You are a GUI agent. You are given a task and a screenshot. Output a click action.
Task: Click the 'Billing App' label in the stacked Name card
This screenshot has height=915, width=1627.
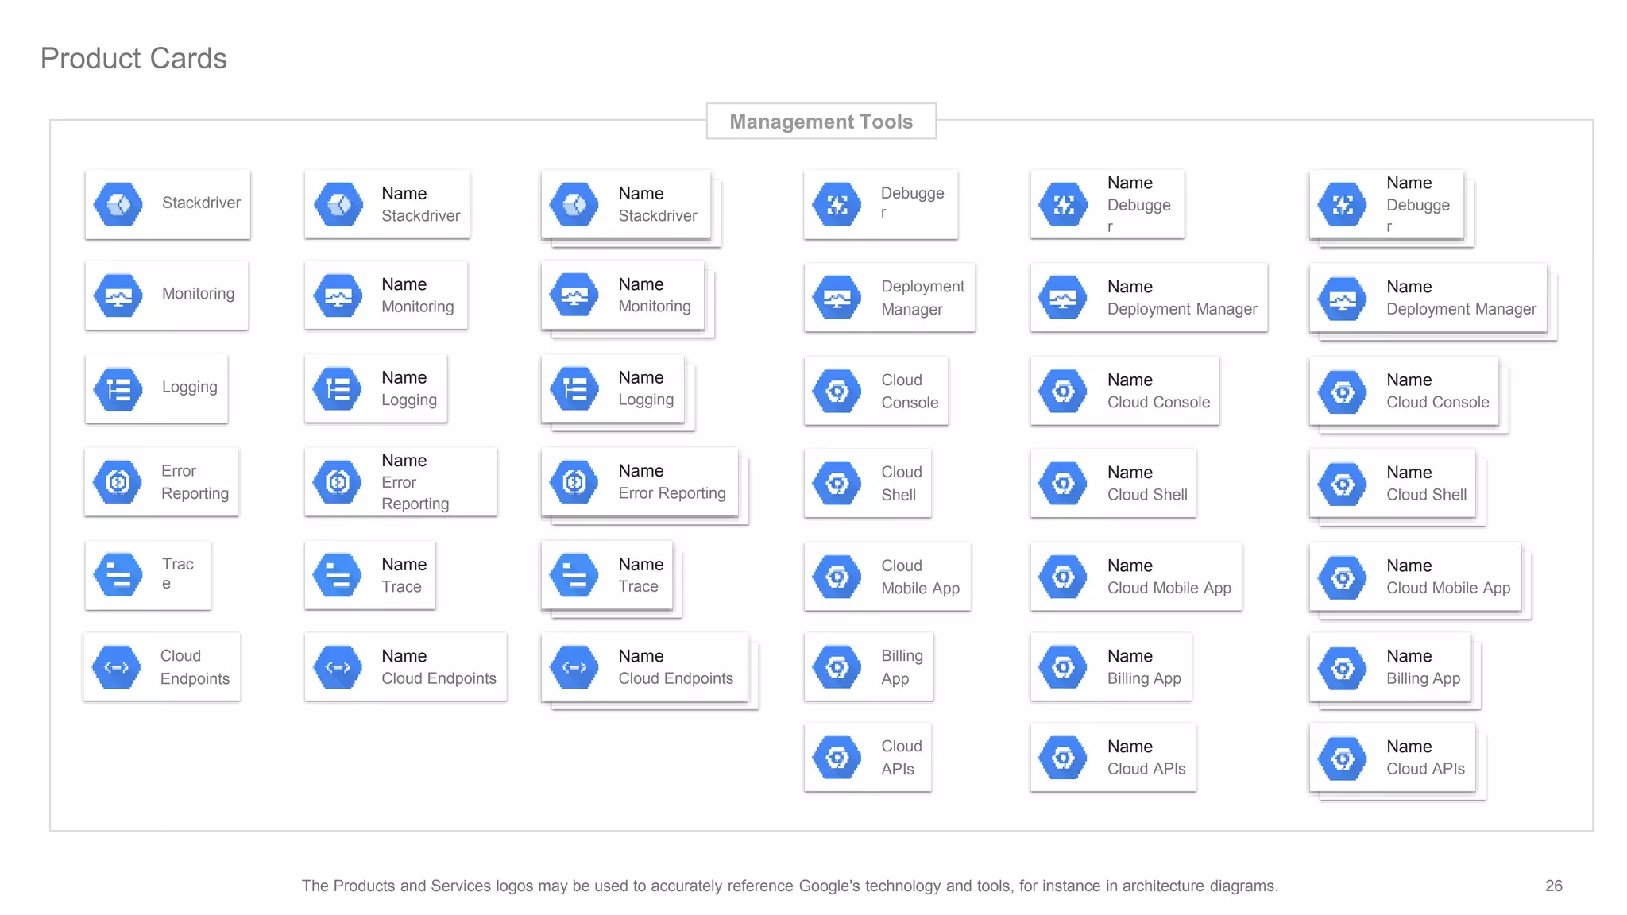click(1423, 678)
